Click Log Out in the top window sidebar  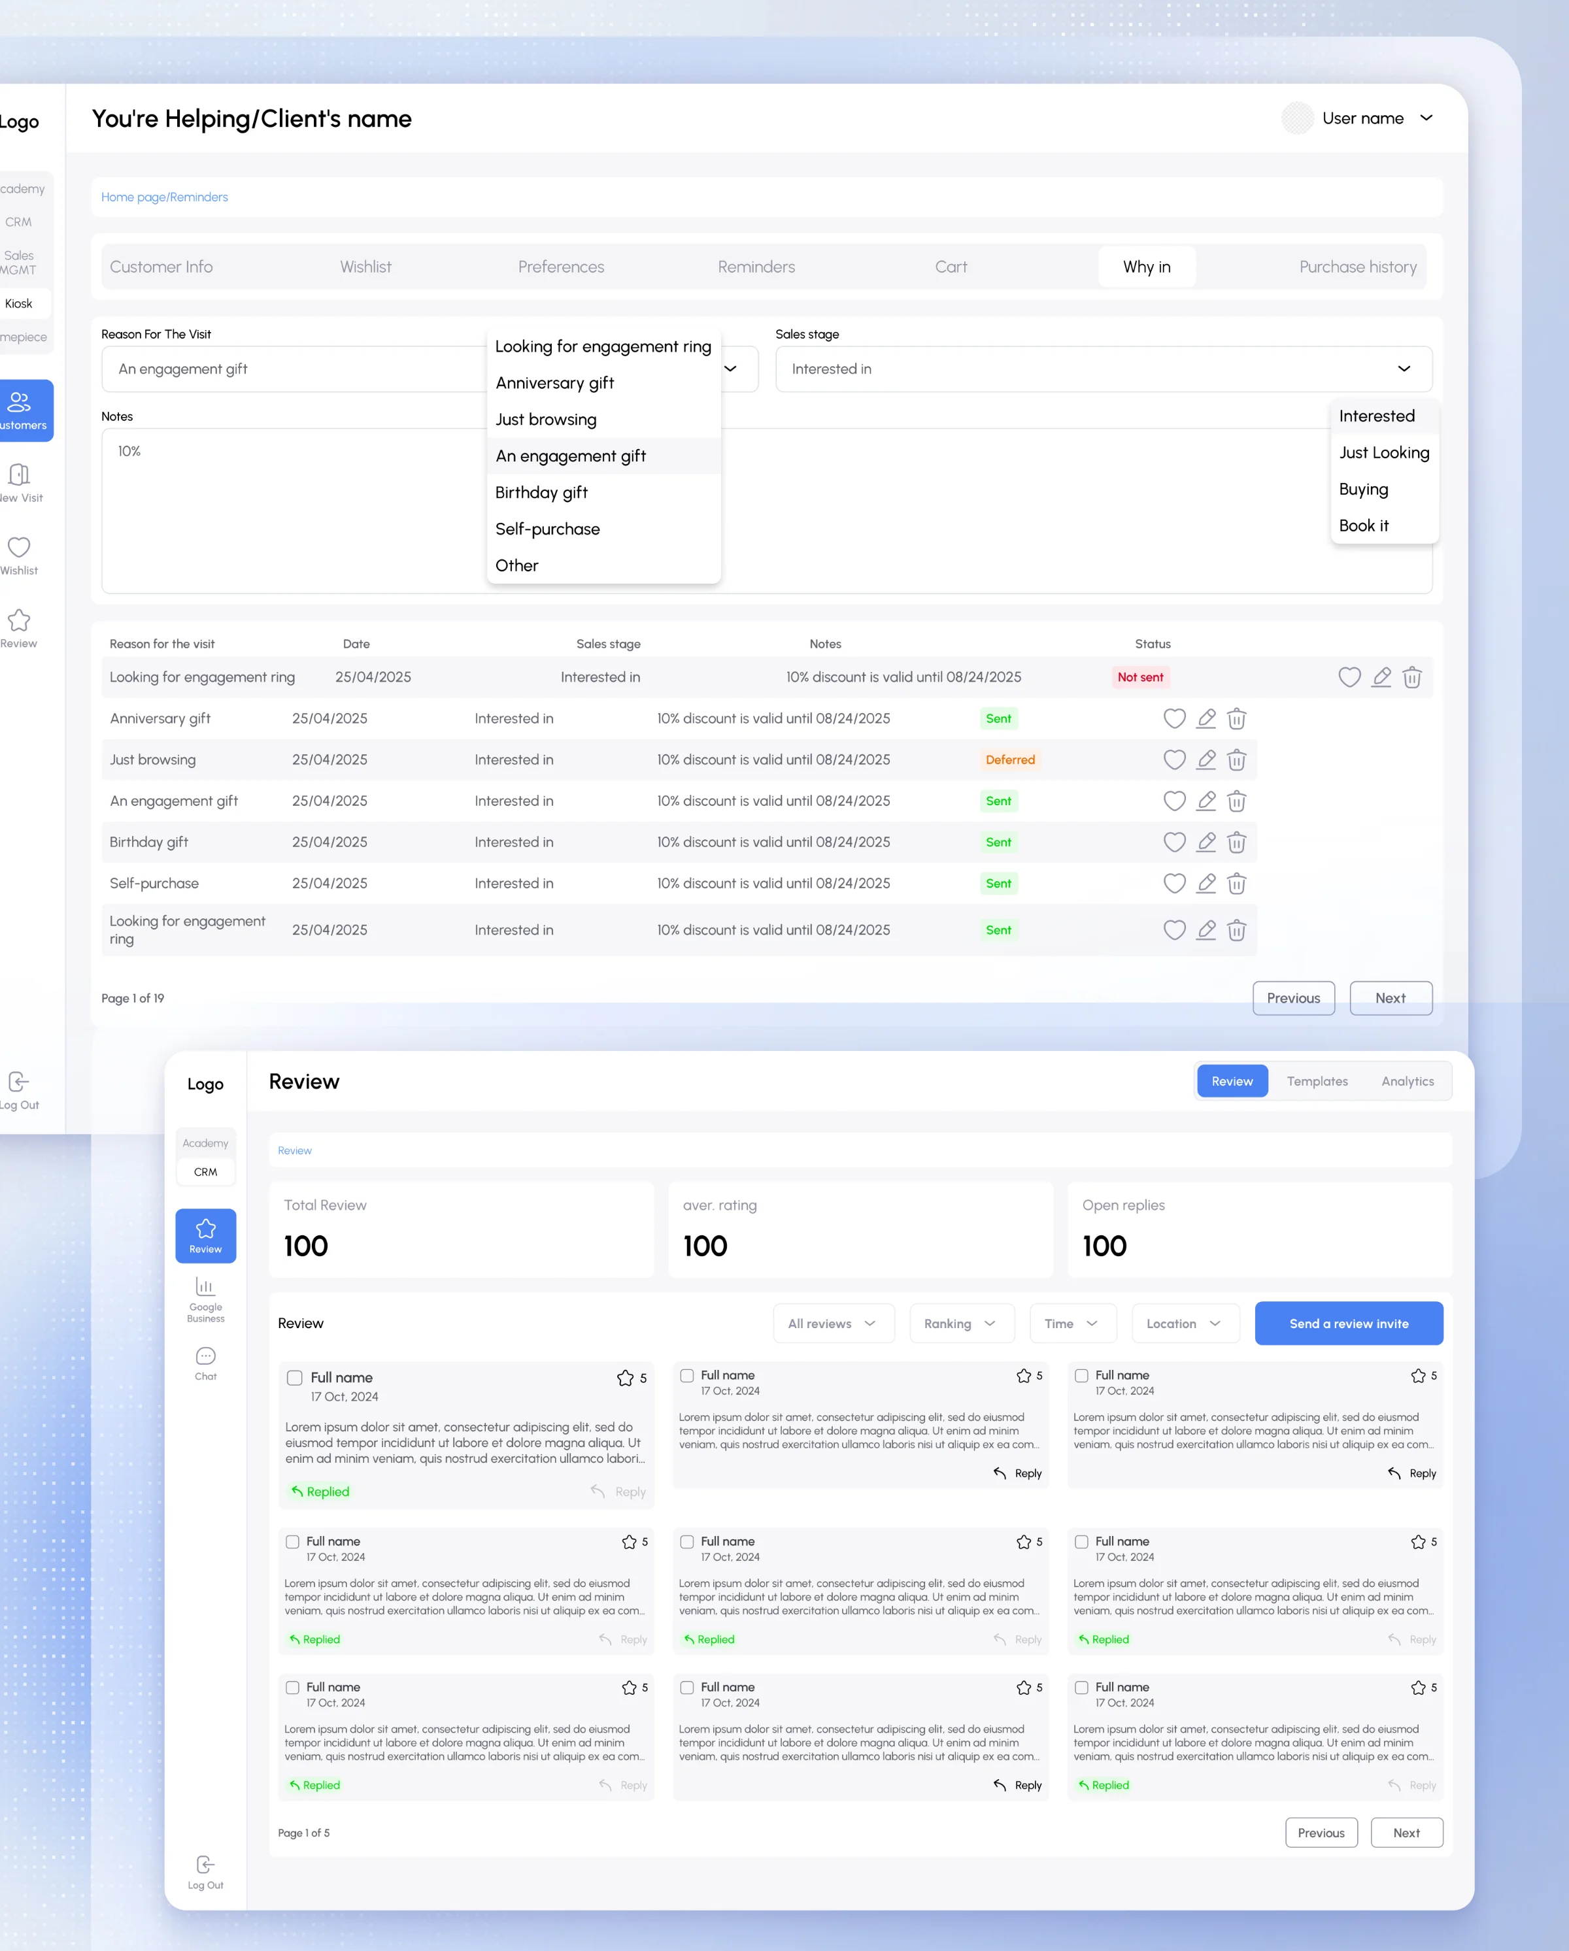[19, 1090]
